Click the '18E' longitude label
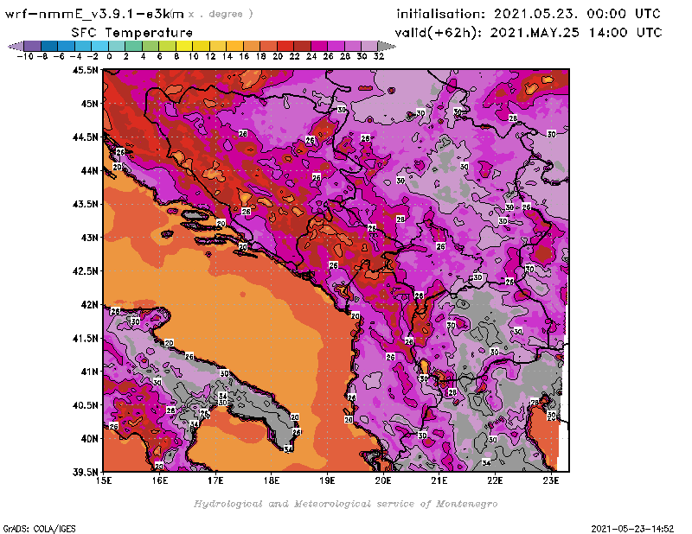The image size is (692, 534). [x=272, y=480]
